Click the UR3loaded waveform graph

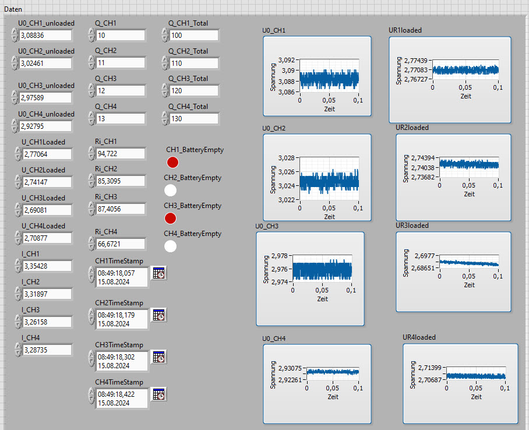click(453, 272)
